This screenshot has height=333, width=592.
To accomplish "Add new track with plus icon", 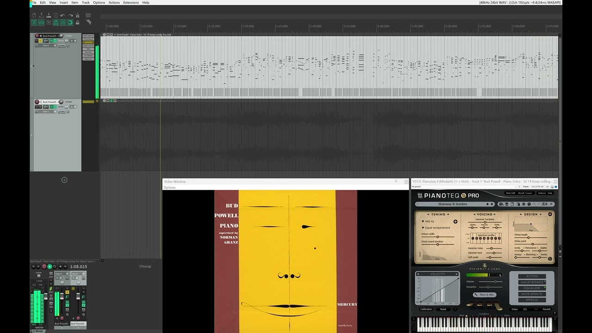I will [64, 180].
